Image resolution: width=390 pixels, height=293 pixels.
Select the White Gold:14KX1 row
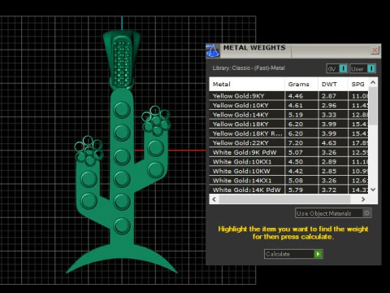(x=288, y=181)
